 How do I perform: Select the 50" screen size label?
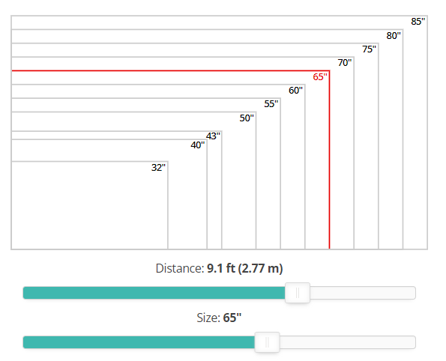coord(247,118)
